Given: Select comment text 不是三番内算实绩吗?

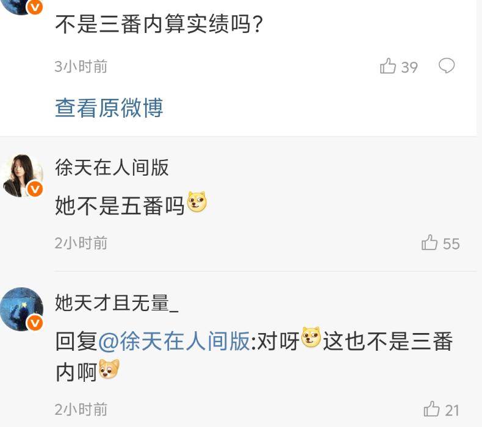Looking at the screenshot, I should pos(159,24).
